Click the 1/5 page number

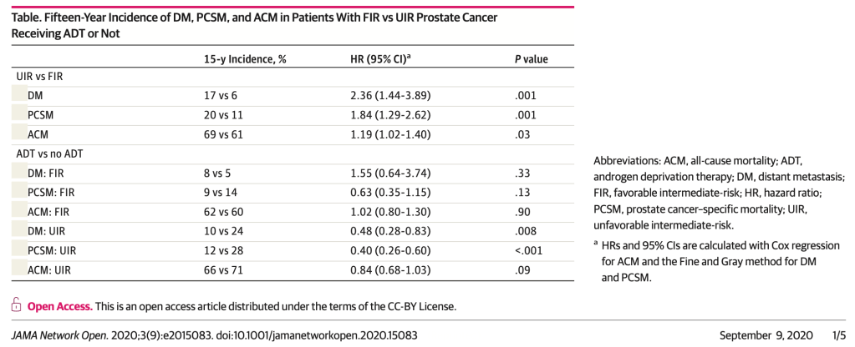coord(837,334)
